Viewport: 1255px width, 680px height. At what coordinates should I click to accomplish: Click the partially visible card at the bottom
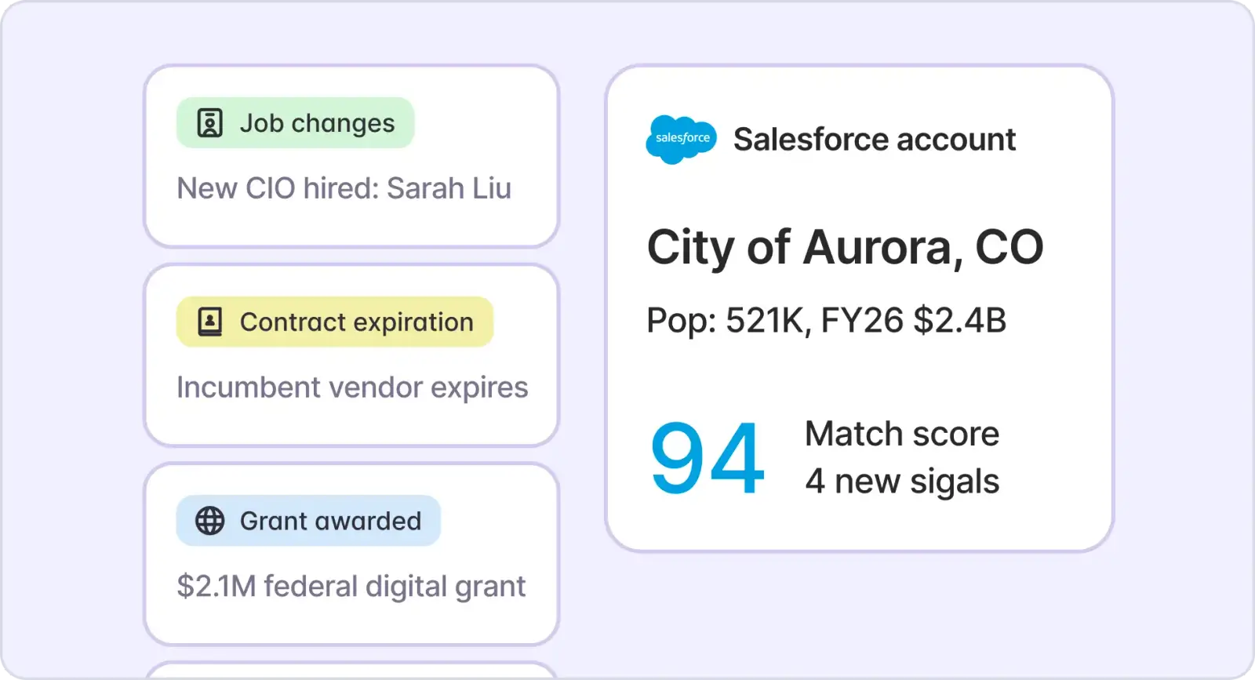[x=351, y=671]
